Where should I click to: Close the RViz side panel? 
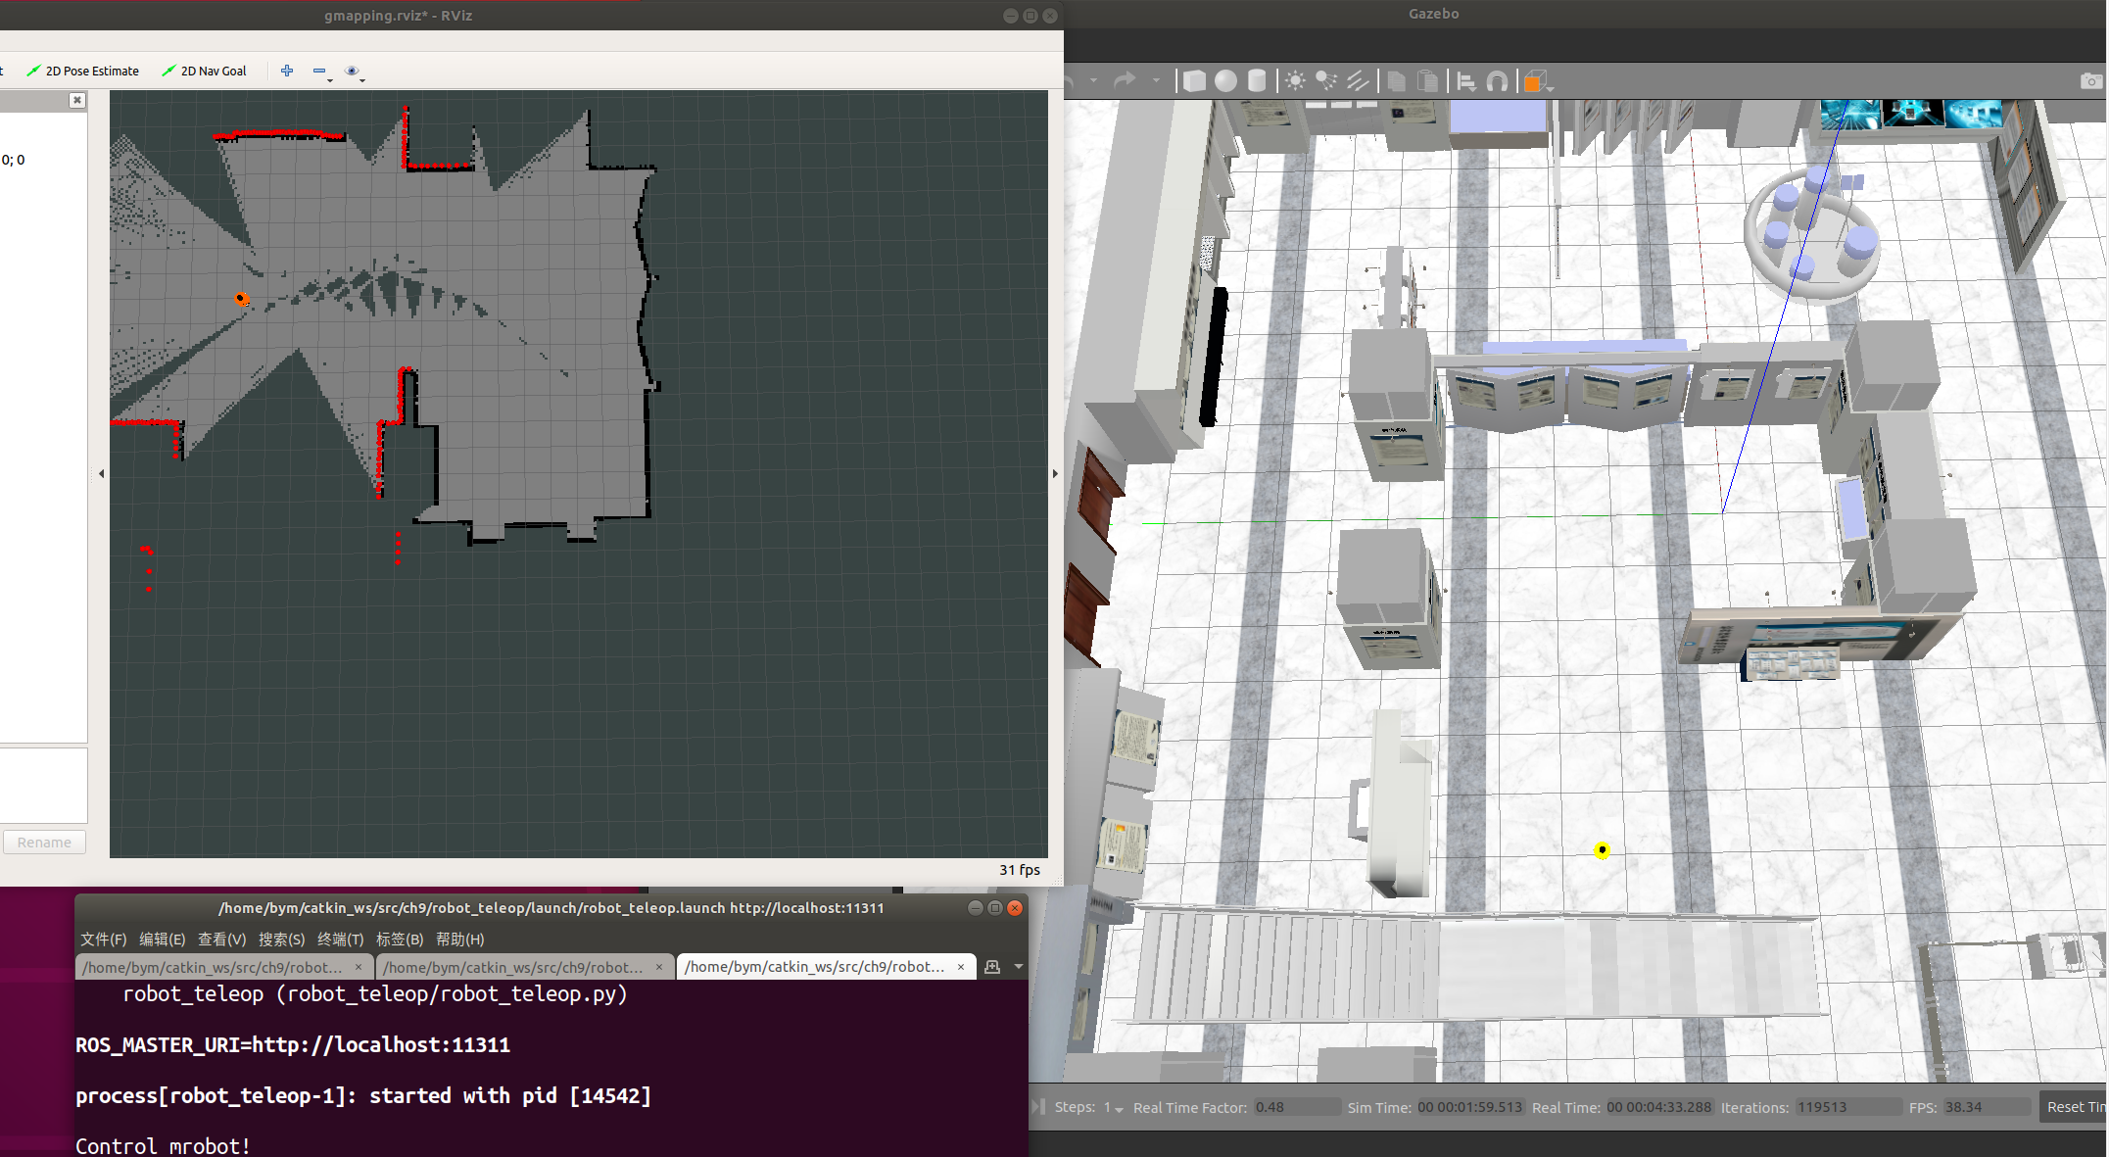pyautogui.click(x=77, y=100)
